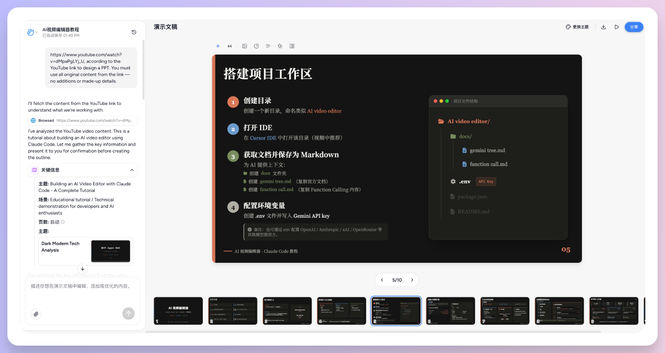Click heading 获取文档并保存为 Markdown
Screen dimensions: 665x353
[x=291, y=155]
